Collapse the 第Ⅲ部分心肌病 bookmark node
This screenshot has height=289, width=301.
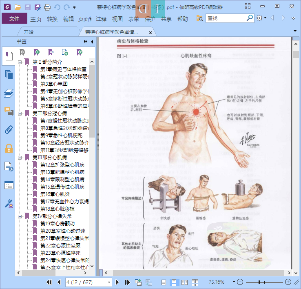tap(20, 158)
